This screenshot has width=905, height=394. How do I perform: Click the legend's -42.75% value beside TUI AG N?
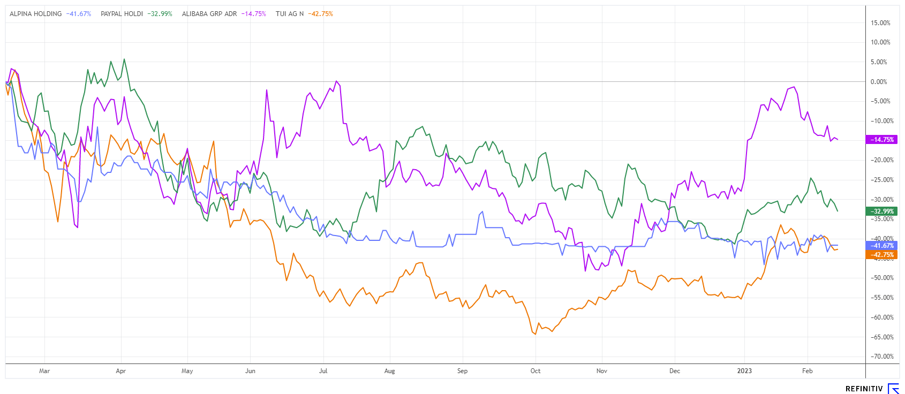(x=321, y=14)
